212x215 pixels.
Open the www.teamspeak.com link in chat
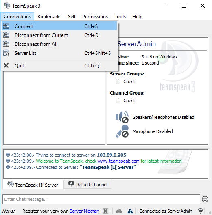click(x=118, y=161)
